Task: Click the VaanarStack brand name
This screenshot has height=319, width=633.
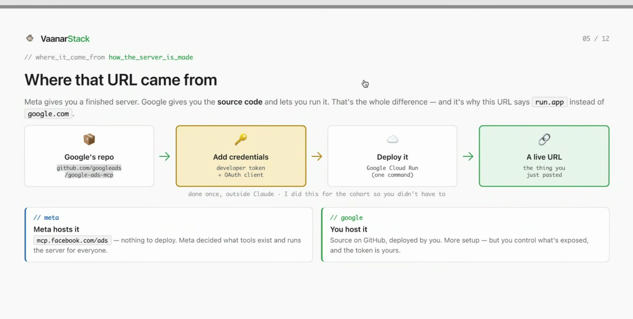Action: tap(65, 39)
